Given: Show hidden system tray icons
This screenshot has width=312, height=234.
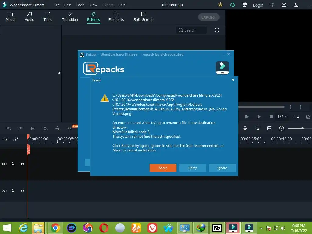Looking at the screenshot, I should pos(261,228).
